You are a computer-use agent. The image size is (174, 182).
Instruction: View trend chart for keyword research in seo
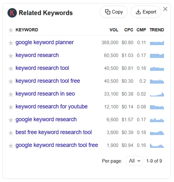[157, 94]
